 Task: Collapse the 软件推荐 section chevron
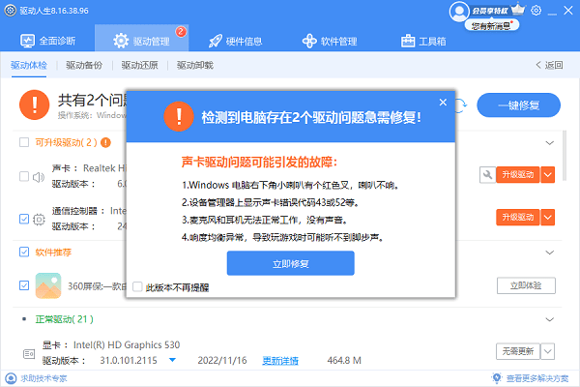[x=550, y=253]
